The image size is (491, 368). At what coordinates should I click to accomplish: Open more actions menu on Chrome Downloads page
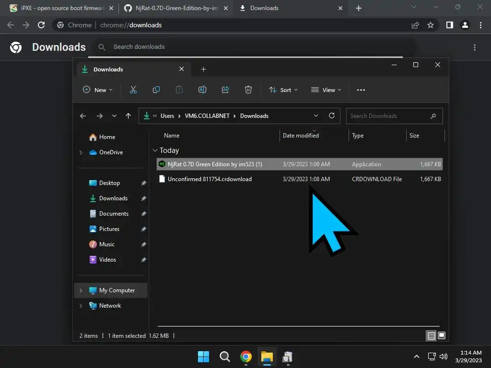[475, 47]
